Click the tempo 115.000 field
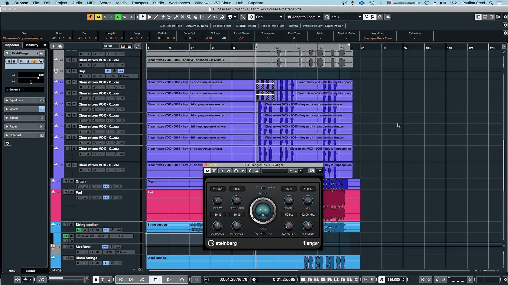Viewport: 508px width, 285px height. [x=393, y=280]
